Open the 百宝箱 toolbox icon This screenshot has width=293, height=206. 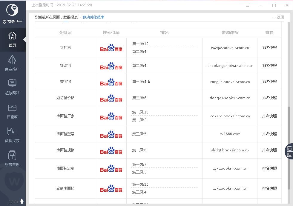click(12, 108)
